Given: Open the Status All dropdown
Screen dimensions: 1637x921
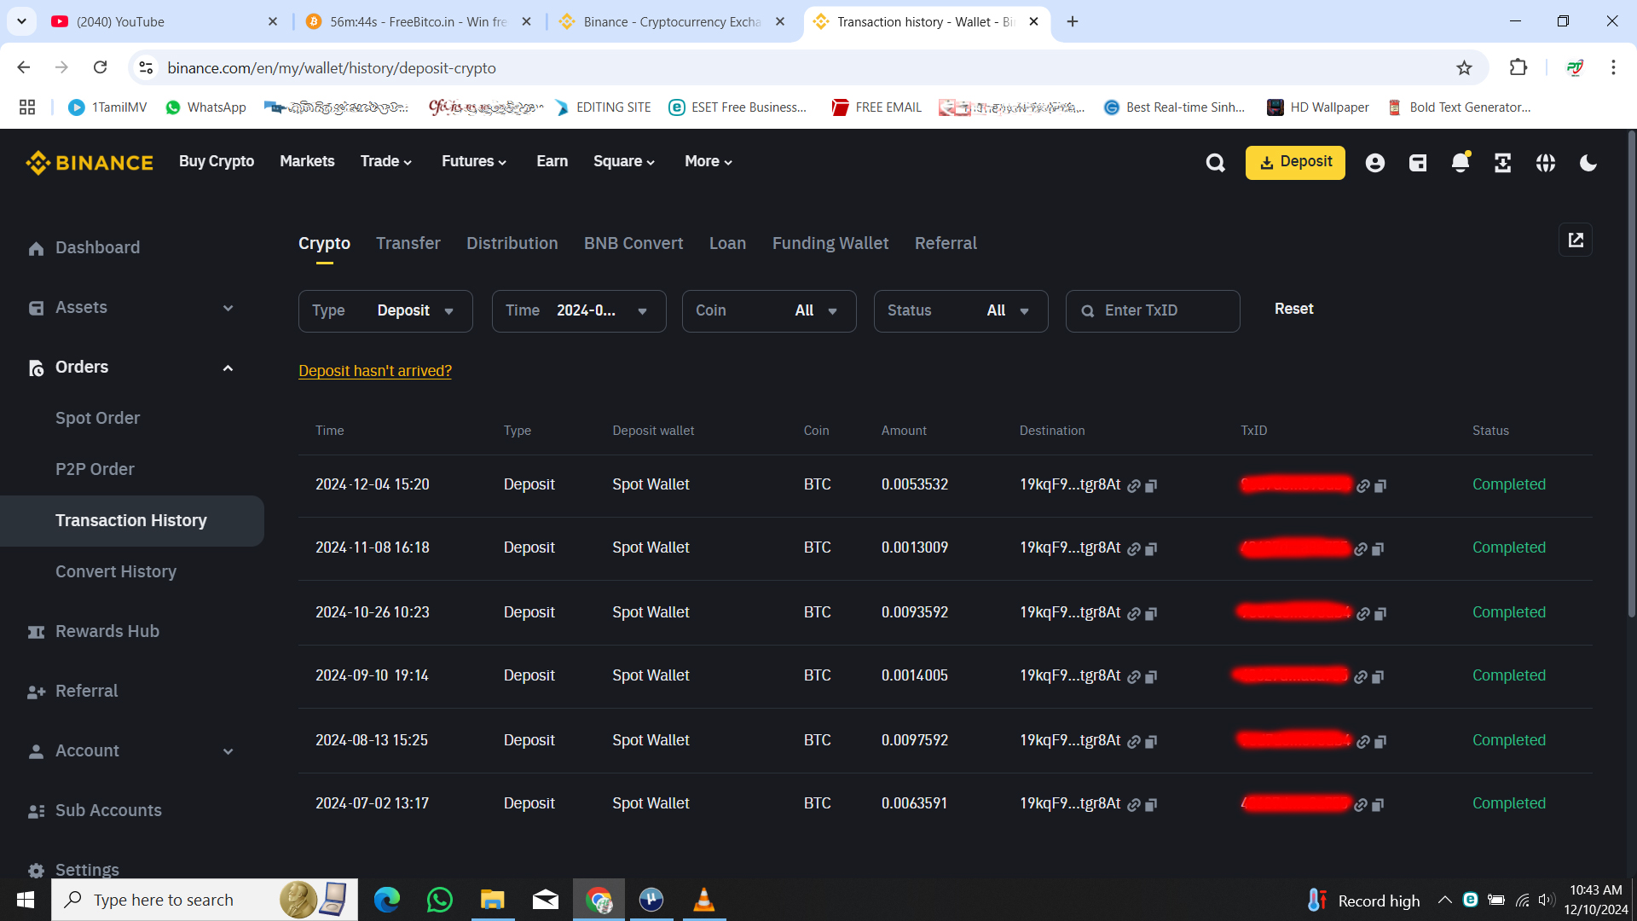Looking at the screenshot, I should pos(961,311).
